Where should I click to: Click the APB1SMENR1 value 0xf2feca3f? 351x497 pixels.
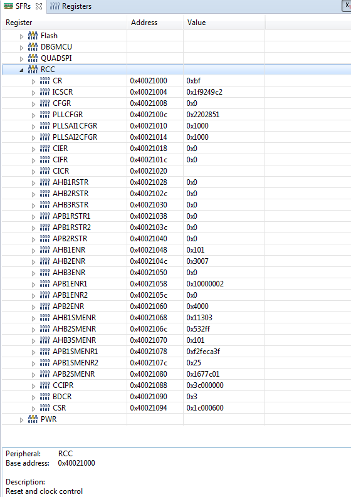click(203, 352)
